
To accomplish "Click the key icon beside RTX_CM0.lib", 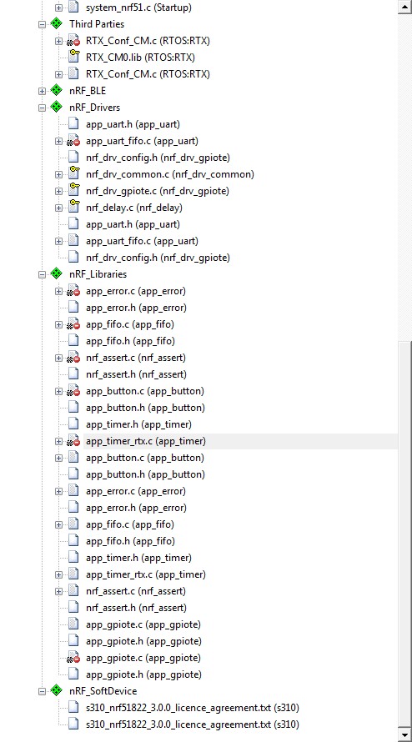I will pyautogui.click(x=73, y=58).
